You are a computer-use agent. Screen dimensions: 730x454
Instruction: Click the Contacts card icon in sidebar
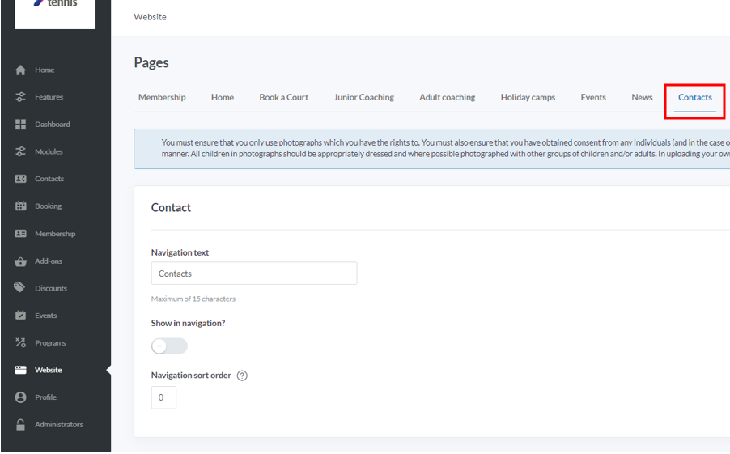pyautogui.click(x=20, y=179)
